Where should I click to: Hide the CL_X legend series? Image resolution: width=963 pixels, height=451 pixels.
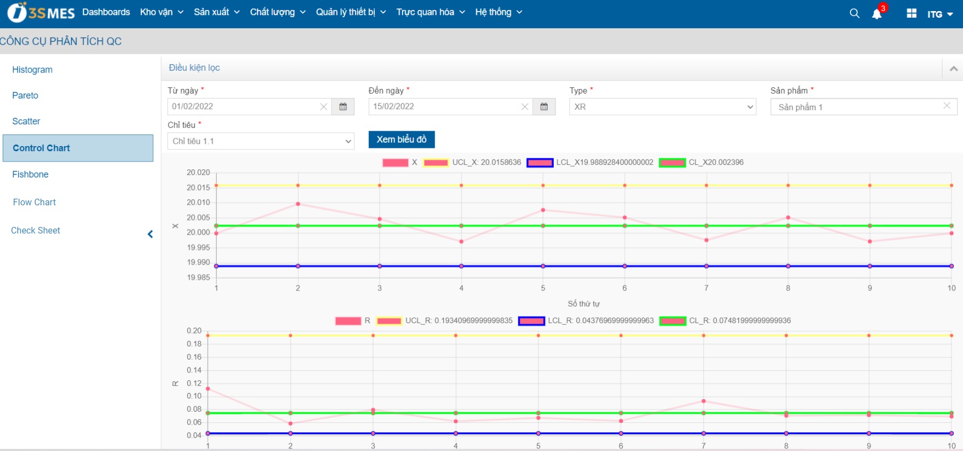click(x=672, y=163)
